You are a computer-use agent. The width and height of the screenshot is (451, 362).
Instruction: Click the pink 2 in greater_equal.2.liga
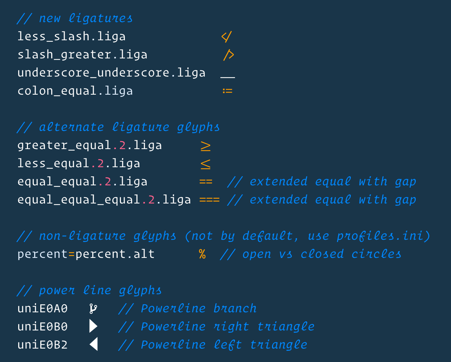pos(122,145)
